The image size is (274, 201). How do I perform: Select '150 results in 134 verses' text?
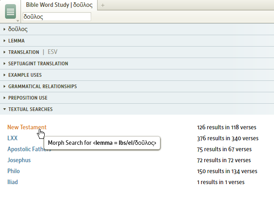click(x=227, y=171)
